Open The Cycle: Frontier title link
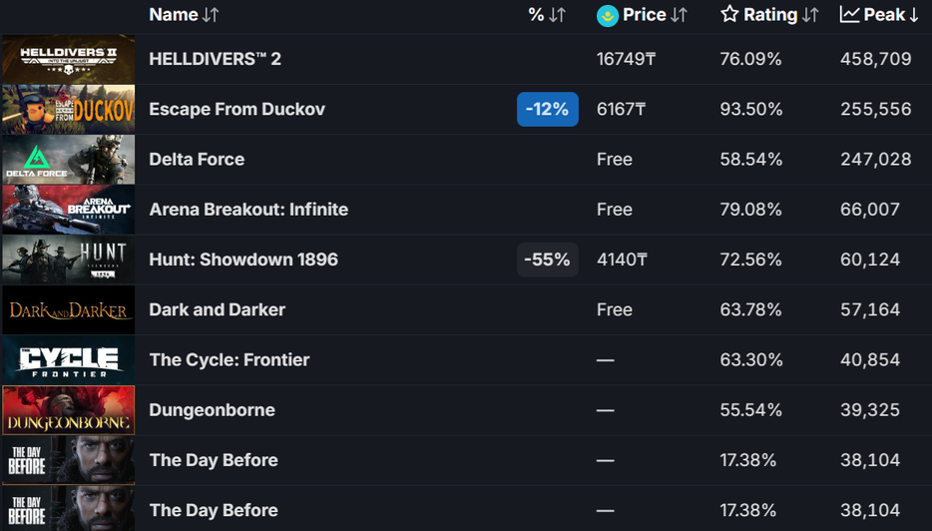The width and height of the screenshot is (932, 531). point(229,359)
